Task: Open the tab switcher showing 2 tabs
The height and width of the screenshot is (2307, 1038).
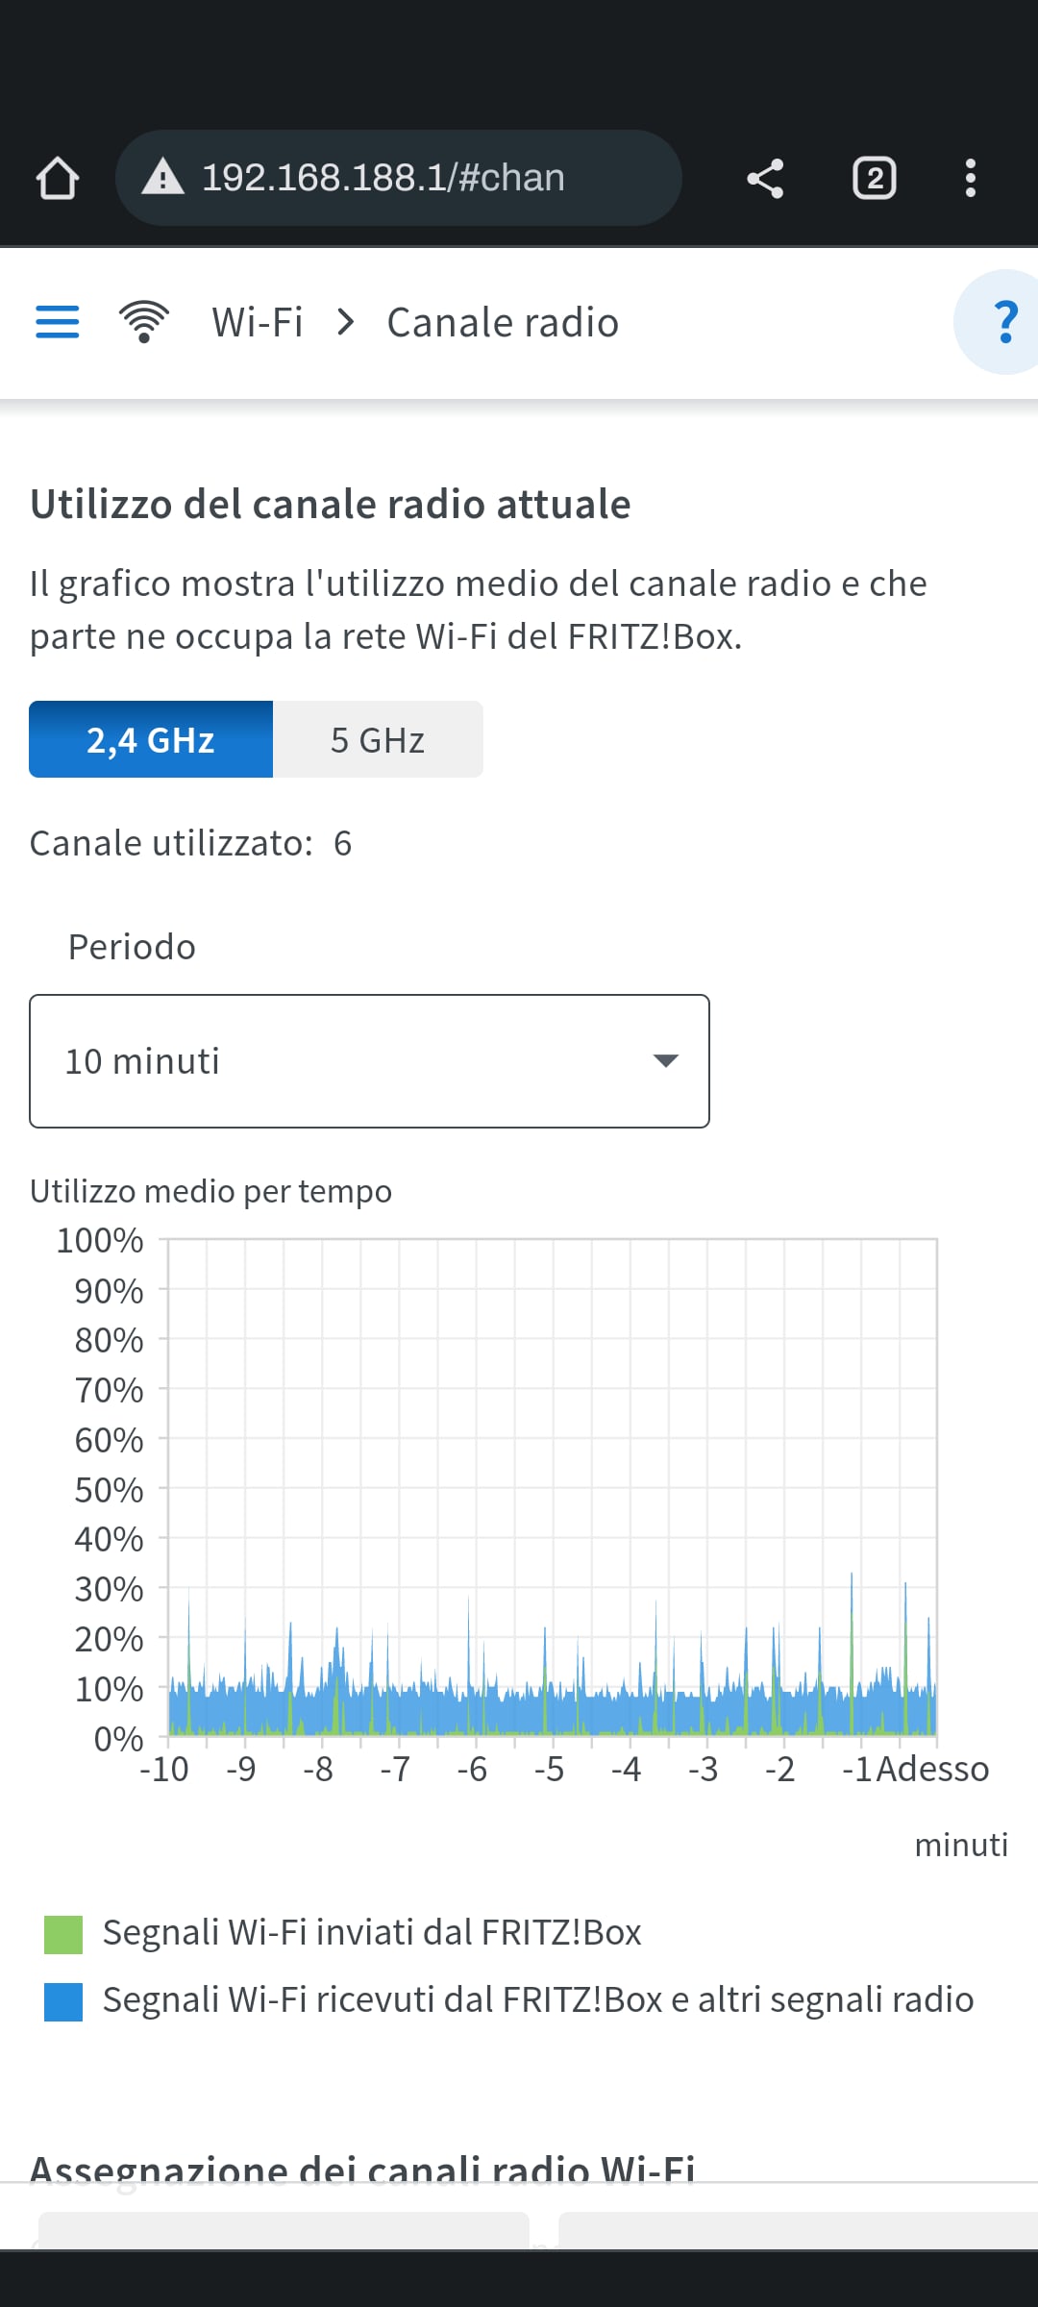Action: click(874, 178)
